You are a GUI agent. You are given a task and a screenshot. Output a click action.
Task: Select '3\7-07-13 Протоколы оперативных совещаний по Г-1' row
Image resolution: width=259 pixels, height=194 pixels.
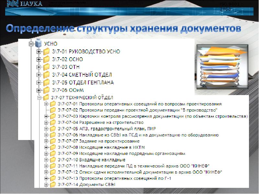pos(115,178)
